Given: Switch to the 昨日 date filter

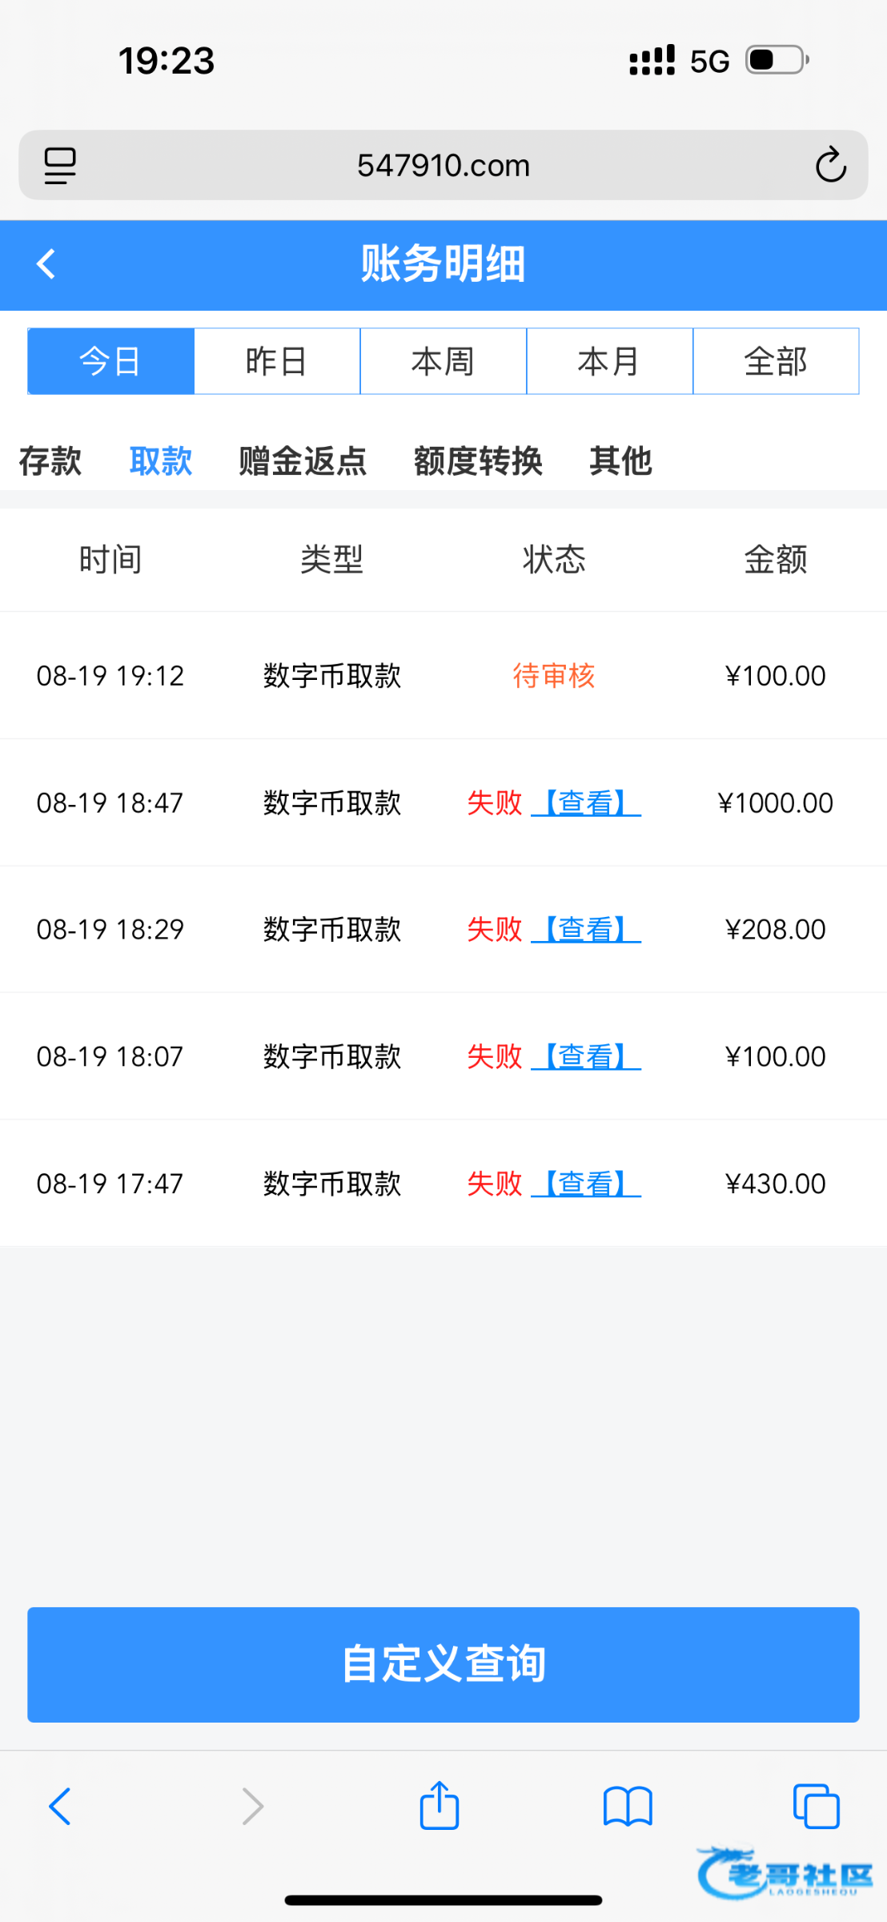Looking at the screenshot, I should (x=277, y=361).
